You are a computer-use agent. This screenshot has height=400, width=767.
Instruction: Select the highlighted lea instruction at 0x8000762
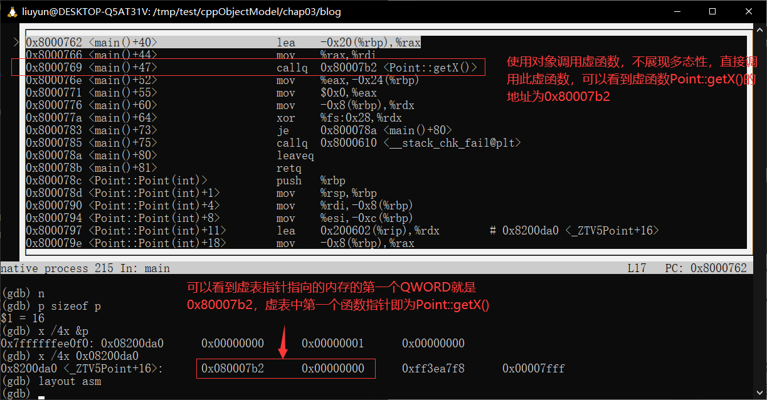pyautogui.click(x=223, y=43)
